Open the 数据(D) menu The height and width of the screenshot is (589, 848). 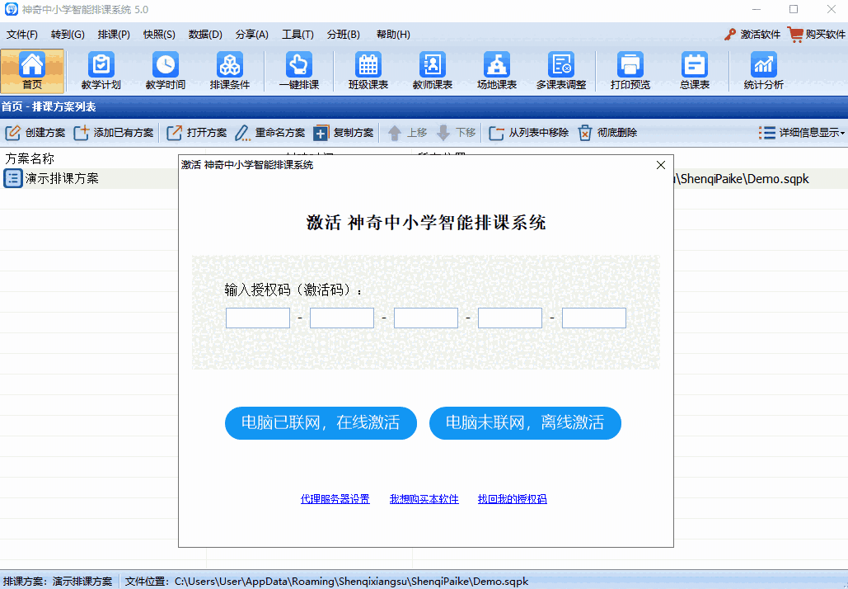[205, 34]
